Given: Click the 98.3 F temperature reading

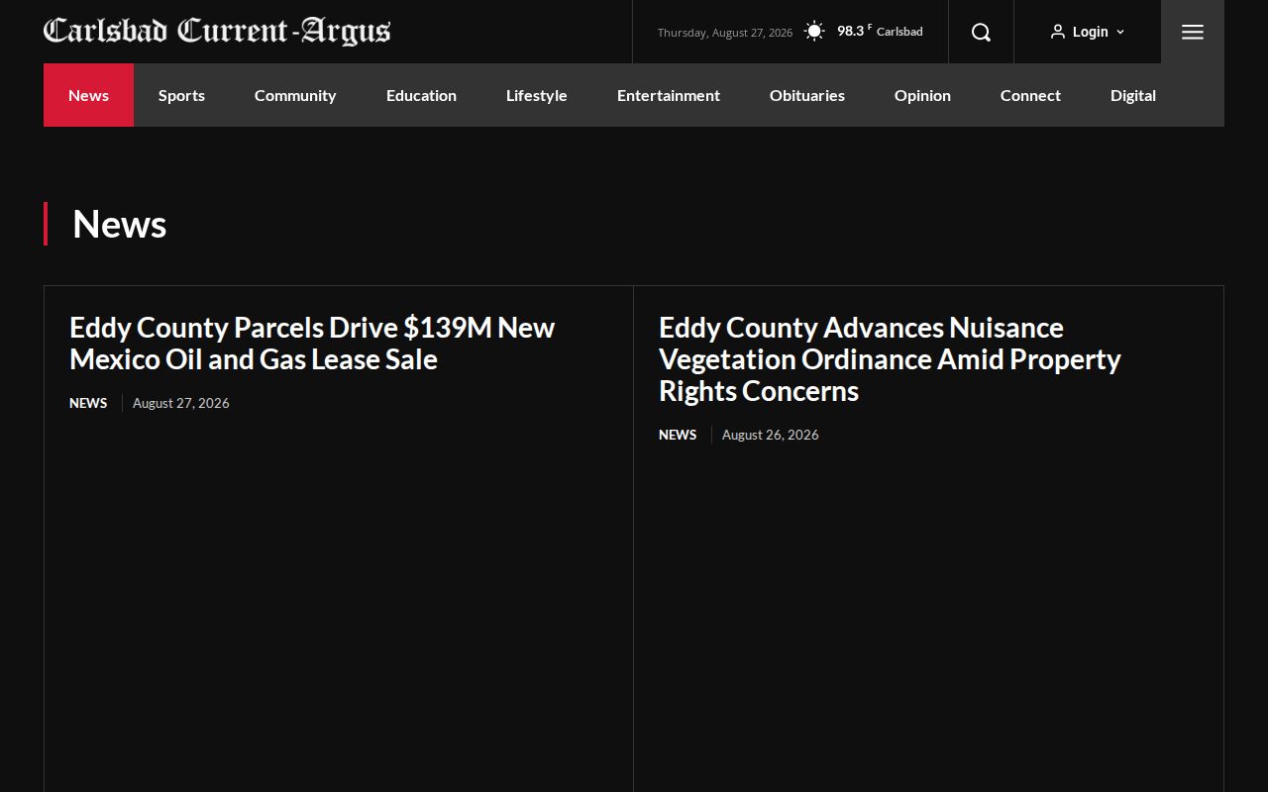Looking at the screenshot, I should (854, 31).
